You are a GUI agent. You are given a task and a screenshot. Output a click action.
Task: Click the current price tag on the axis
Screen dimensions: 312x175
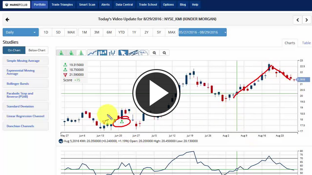point(303,80)
